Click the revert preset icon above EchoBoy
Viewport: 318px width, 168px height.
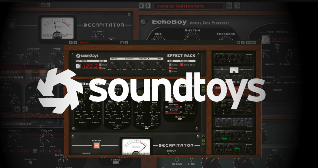click(237, 6)
